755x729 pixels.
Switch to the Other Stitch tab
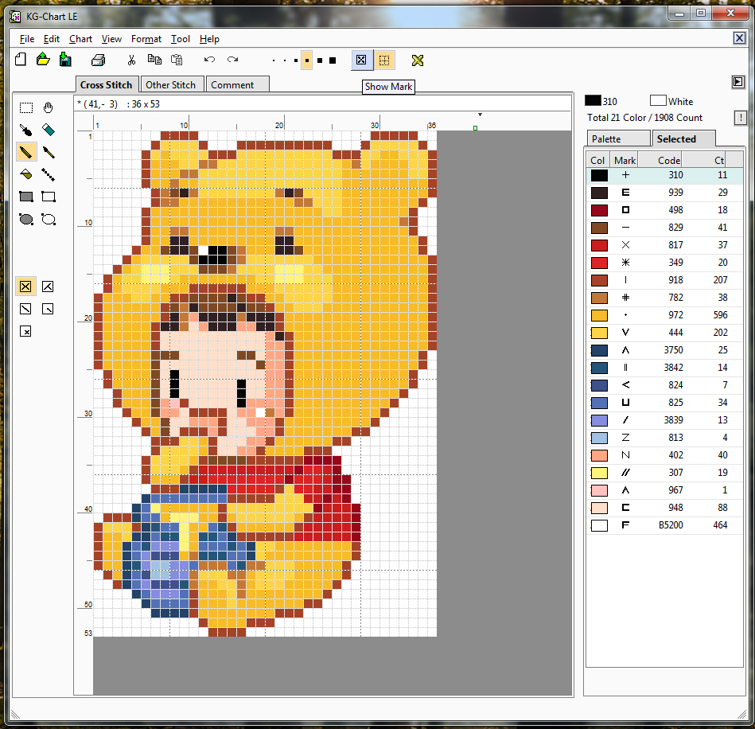tap(172, 85)
